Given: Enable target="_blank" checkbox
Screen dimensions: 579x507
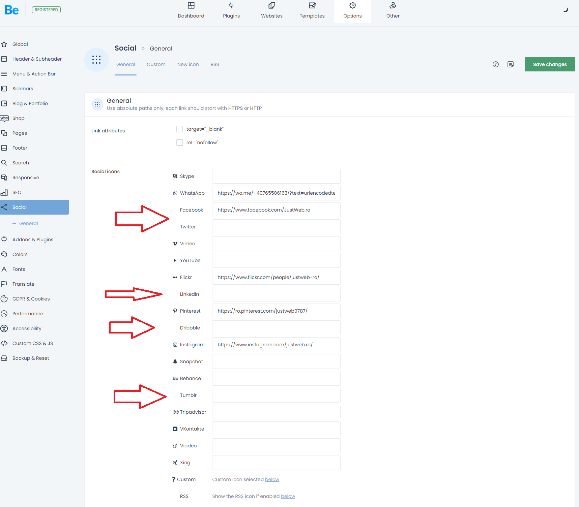Looking at the screenshot, I should (180, 129).
